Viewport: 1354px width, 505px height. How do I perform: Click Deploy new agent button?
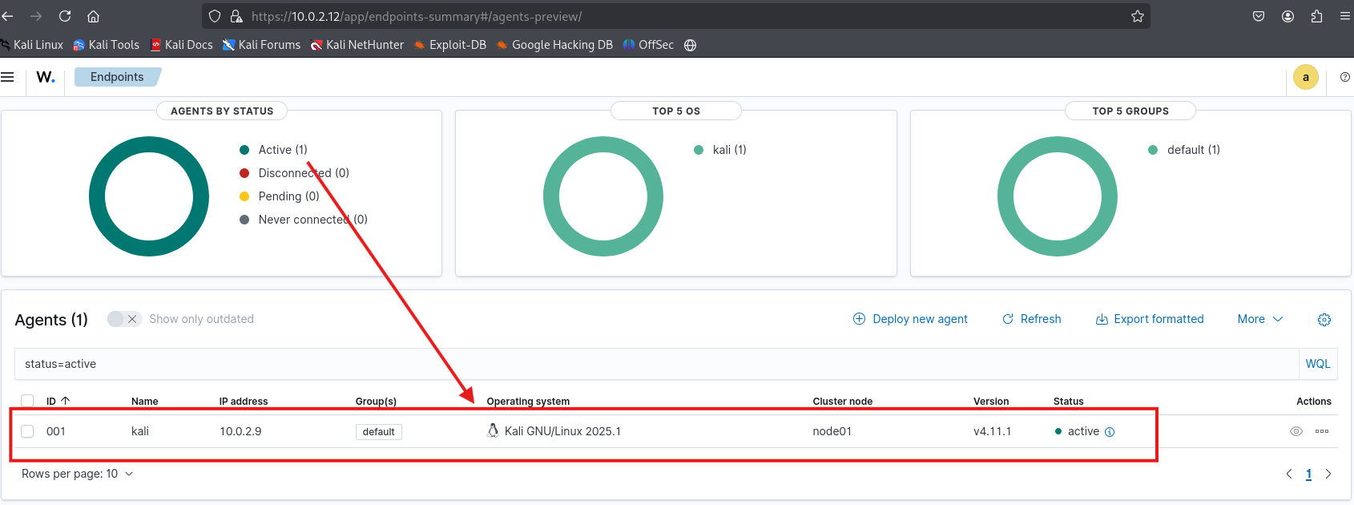tap(910, 319)
